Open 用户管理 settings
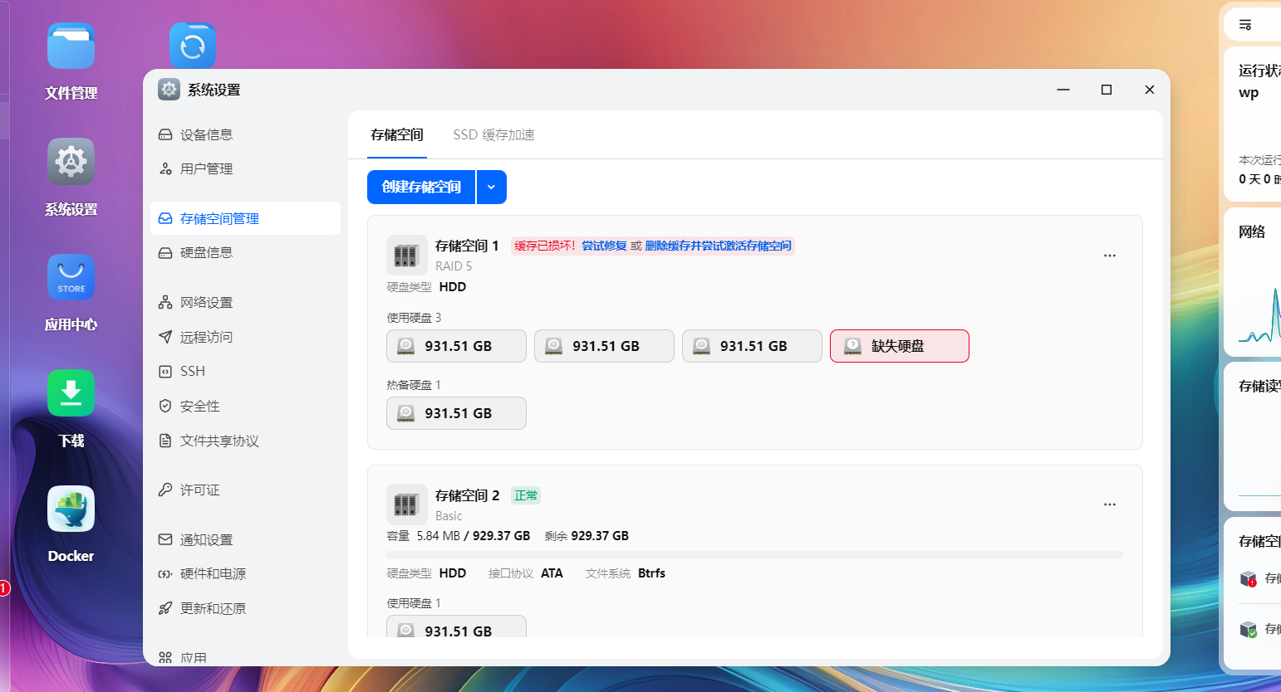The image size is (1281, 692). pos(245,168)
